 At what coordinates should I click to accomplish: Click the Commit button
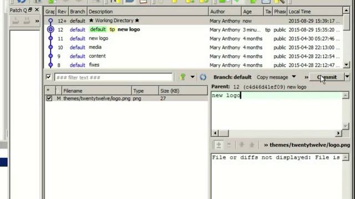(x=327, y=77)
